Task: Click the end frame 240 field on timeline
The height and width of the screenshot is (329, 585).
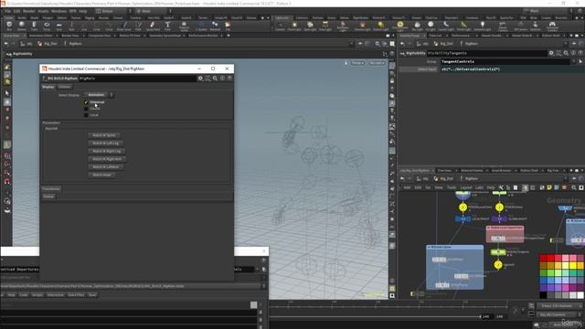Action: pos(486,316)
